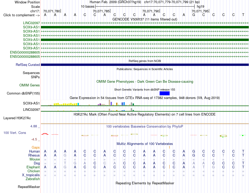The image size is (249, 193).
Task: Open the LINC02097 gene label in GENCODE track
Action: (x=31, y=23)
